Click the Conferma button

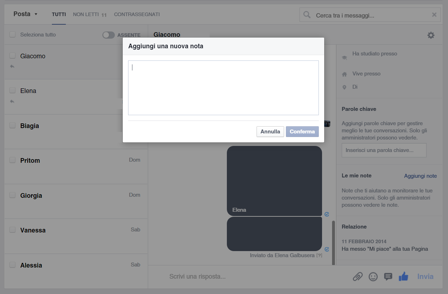tap(302, 132)
